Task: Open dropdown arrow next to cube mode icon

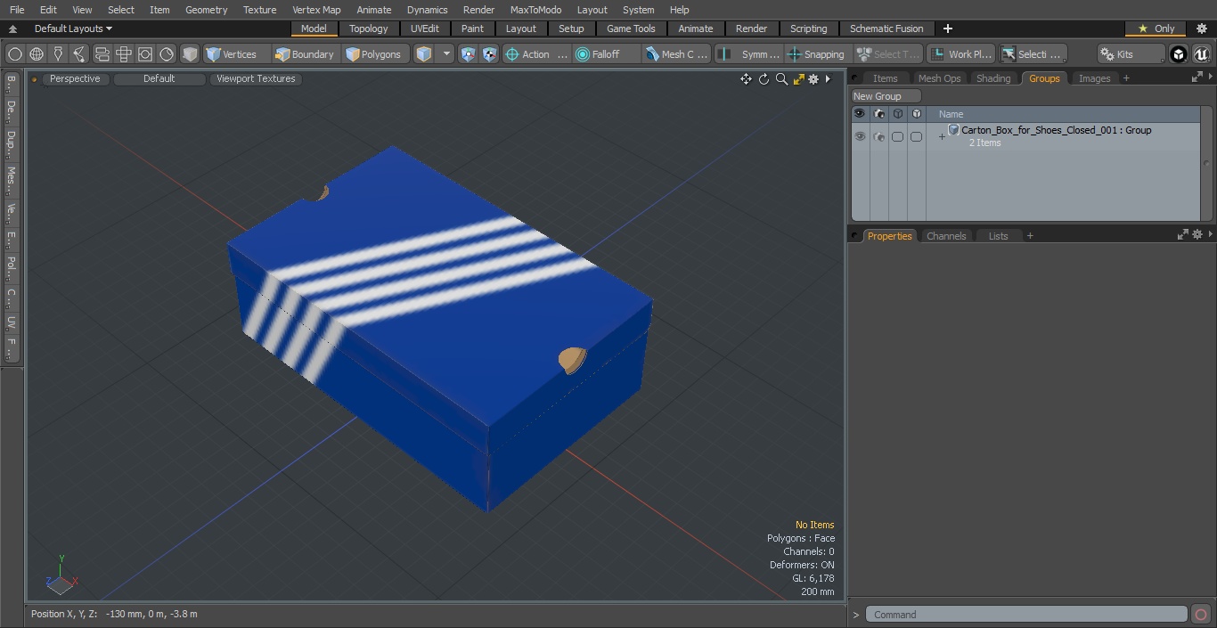Action: [x=447, y=54]
